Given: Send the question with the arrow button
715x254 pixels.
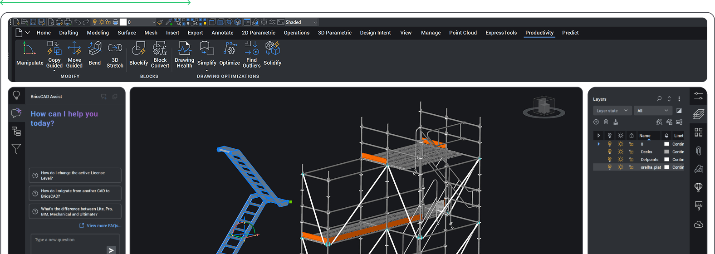Looking at the screenshot, I should (x=111, y=250).
